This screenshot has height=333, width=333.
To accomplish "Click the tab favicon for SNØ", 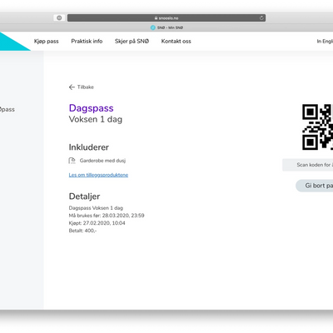I will click(153, 27).
